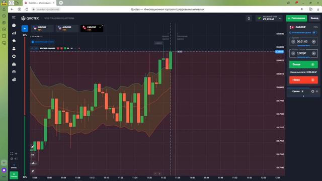Click the zoom in plus button on chart
This screenshot has width=322, height=181.
(x=159, y=174)
